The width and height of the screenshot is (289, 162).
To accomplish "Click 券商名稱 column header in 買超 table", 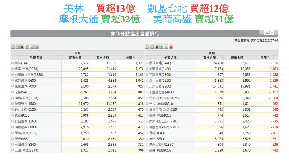I will click(x=36, y=58).
